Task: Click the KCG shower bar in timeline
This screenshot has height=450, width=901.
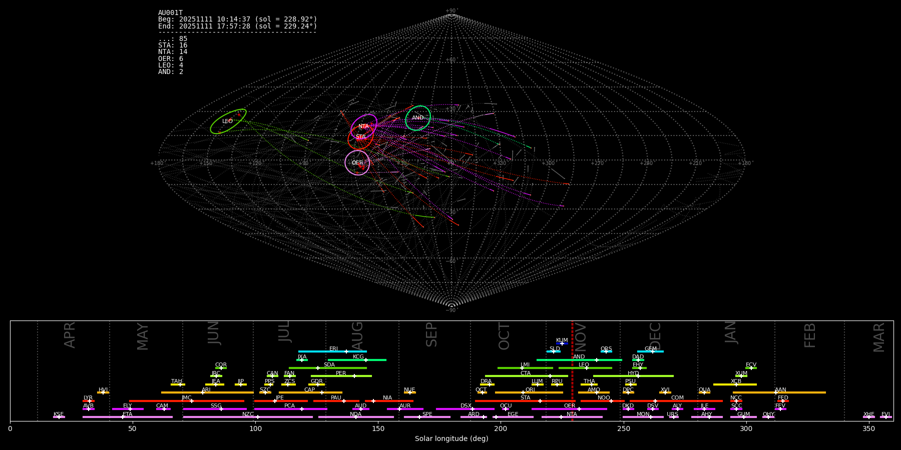Action: tap(357, 360)
